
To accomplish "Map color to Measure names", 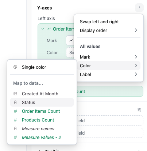I will point(42,129).
